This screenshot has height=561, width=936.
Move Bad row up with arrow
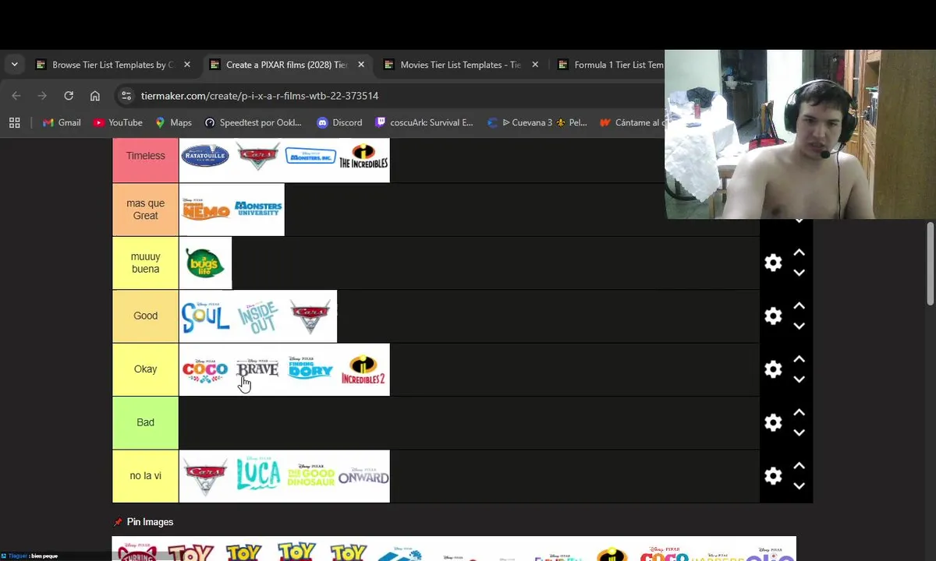[x=799, y=412]
